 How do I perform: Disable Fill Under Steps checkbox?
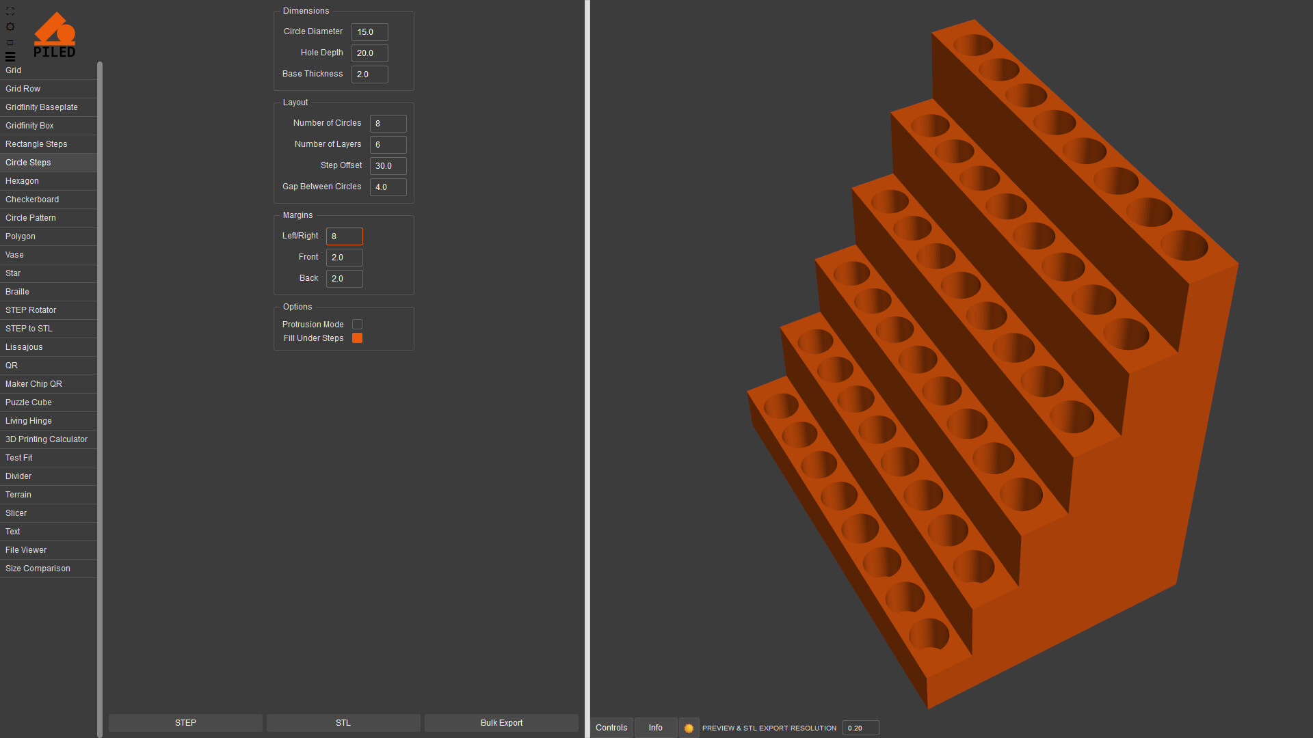[x=357, y=338]
